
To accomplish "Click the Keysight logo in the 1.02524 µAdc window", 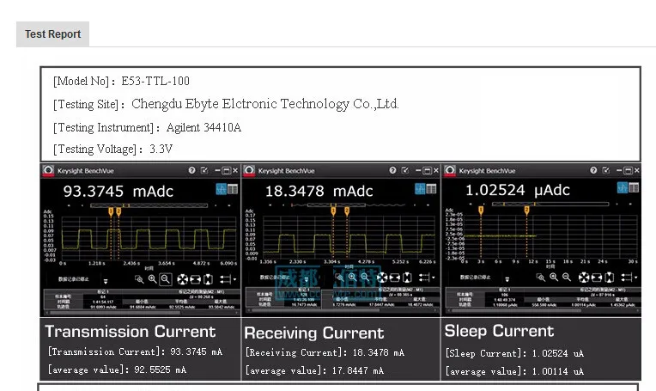I will click(450, 170).
